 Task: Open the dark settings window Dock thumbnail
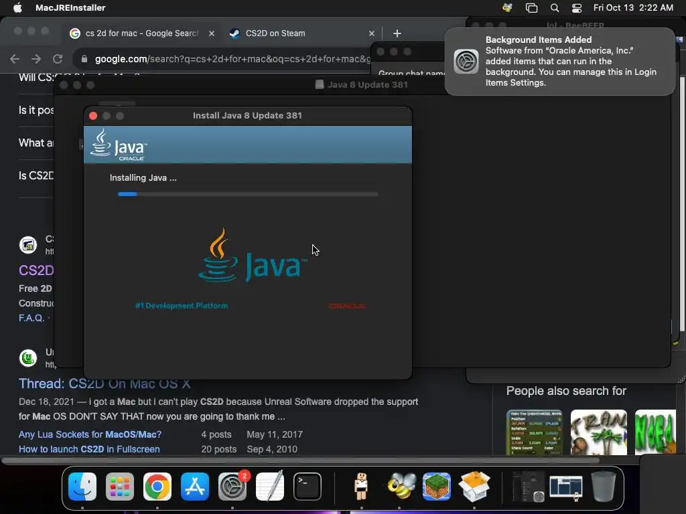(x=528, y=487)
